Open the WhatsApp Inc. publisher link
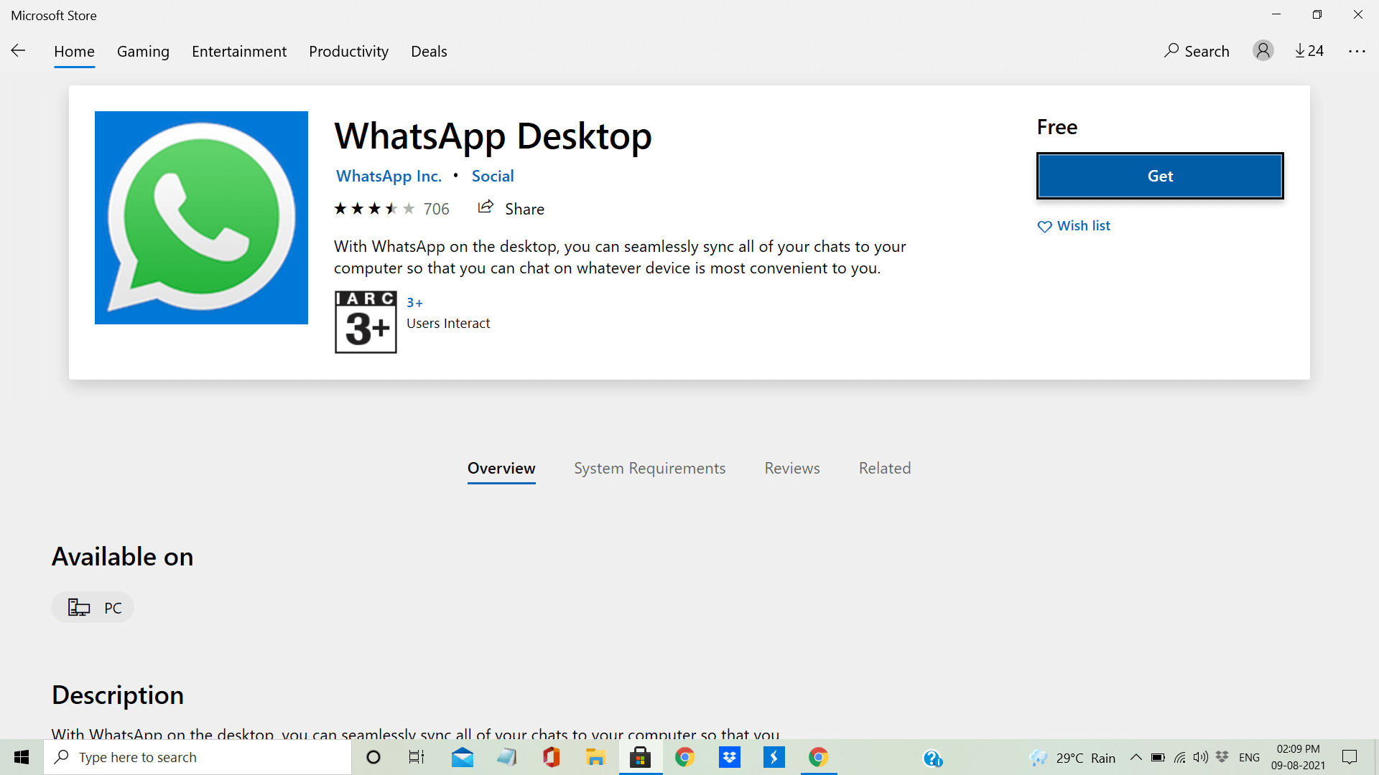Image resolution: width=1379 pixels, height=775 pixels. point(389,176)
